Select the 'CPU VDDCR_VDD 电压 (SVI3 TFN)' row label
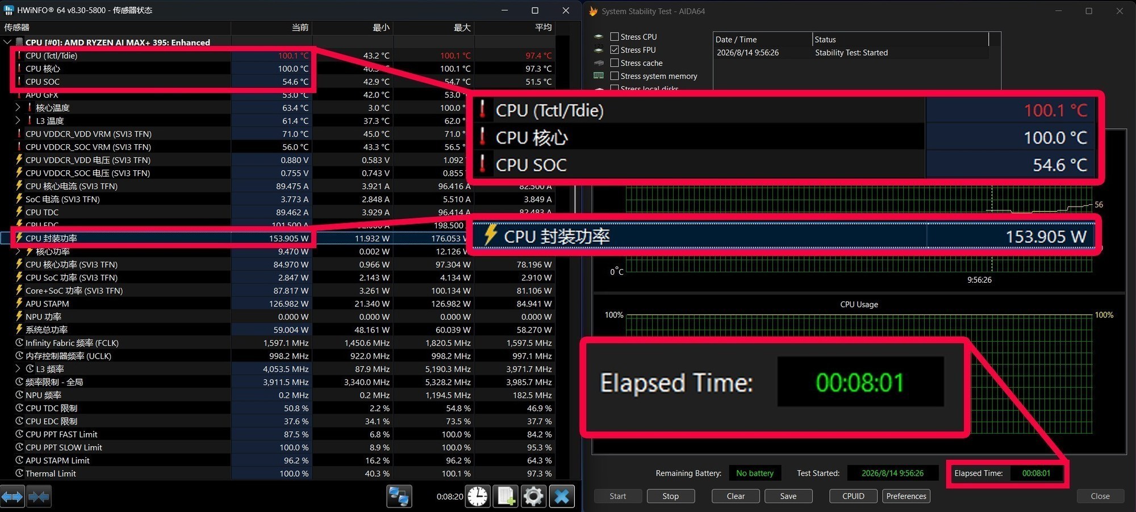1136x512 pixels. 88,160
